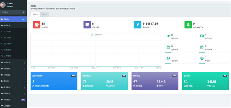Toggle the 注册用户数 chart legend

[x=96, y=35]
